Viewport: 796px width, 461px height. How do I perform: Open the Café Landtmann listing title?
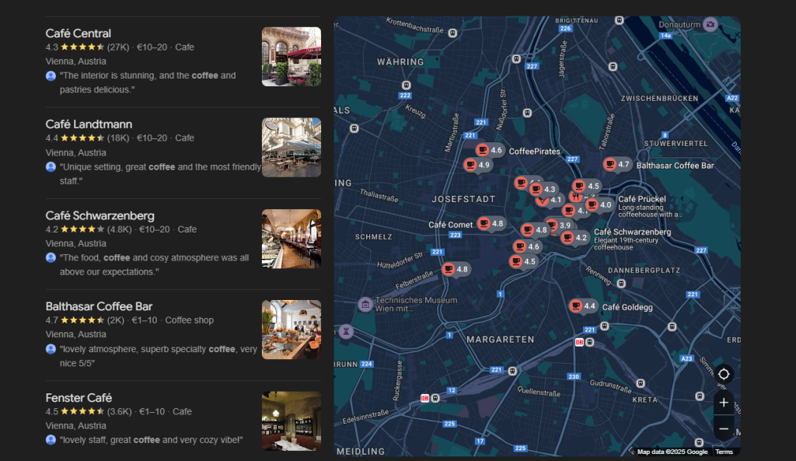[89, 124]
